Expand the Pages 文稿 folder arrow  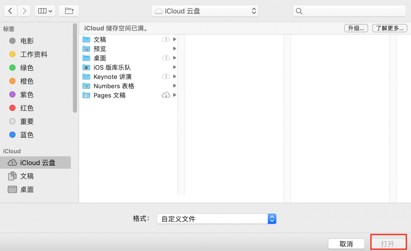[x=175, y=95]
